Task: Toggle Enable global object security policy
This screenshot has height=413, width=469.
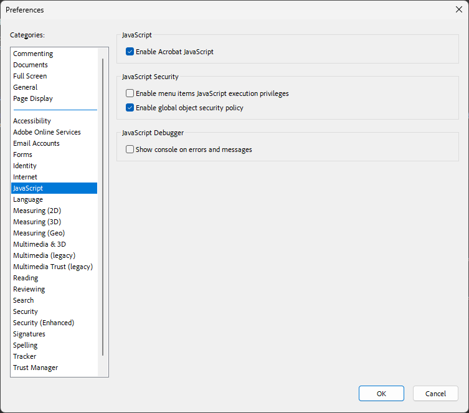Action: pos(130,108)
